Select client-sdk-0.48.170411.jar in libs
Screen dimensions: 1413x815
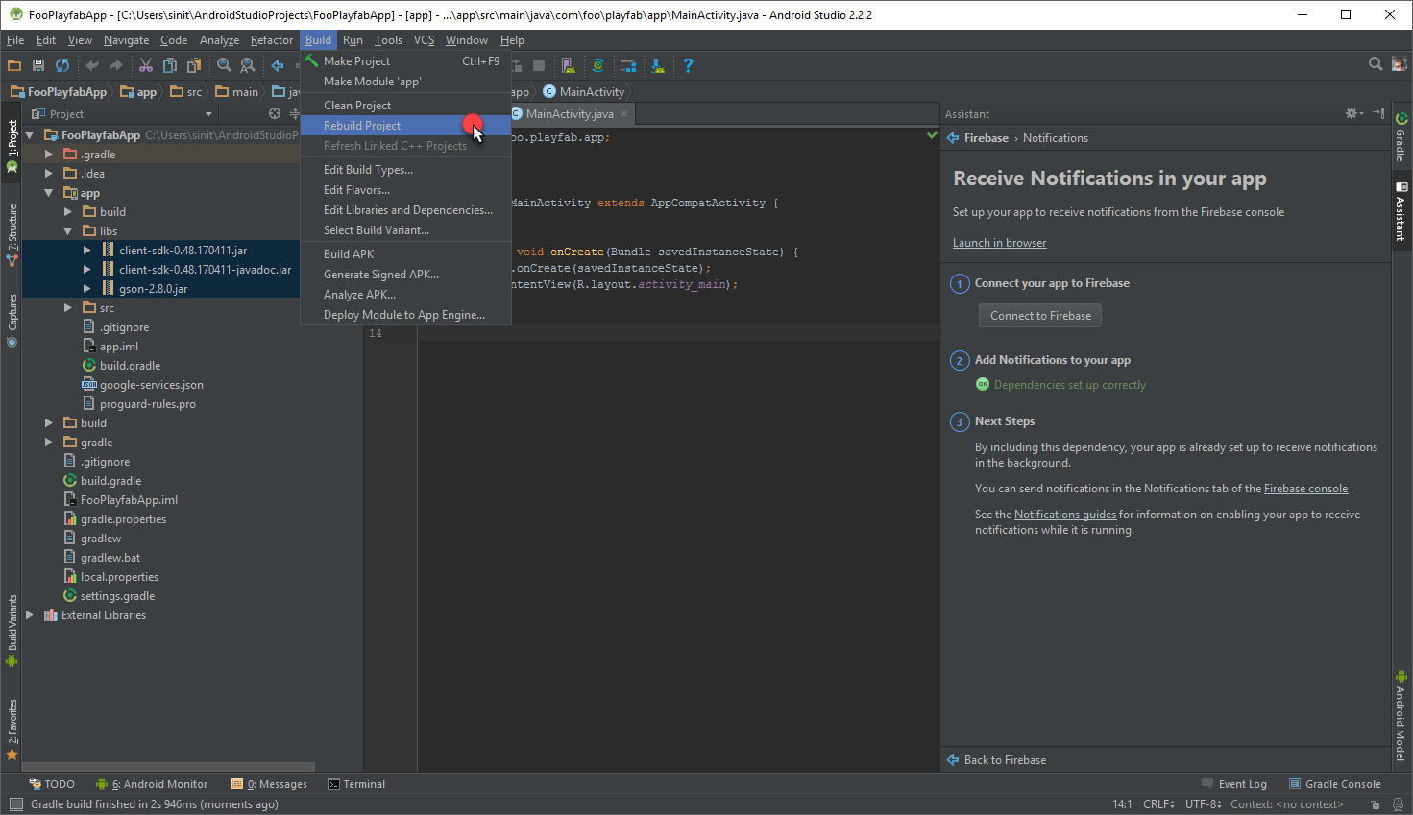(183, 251)
